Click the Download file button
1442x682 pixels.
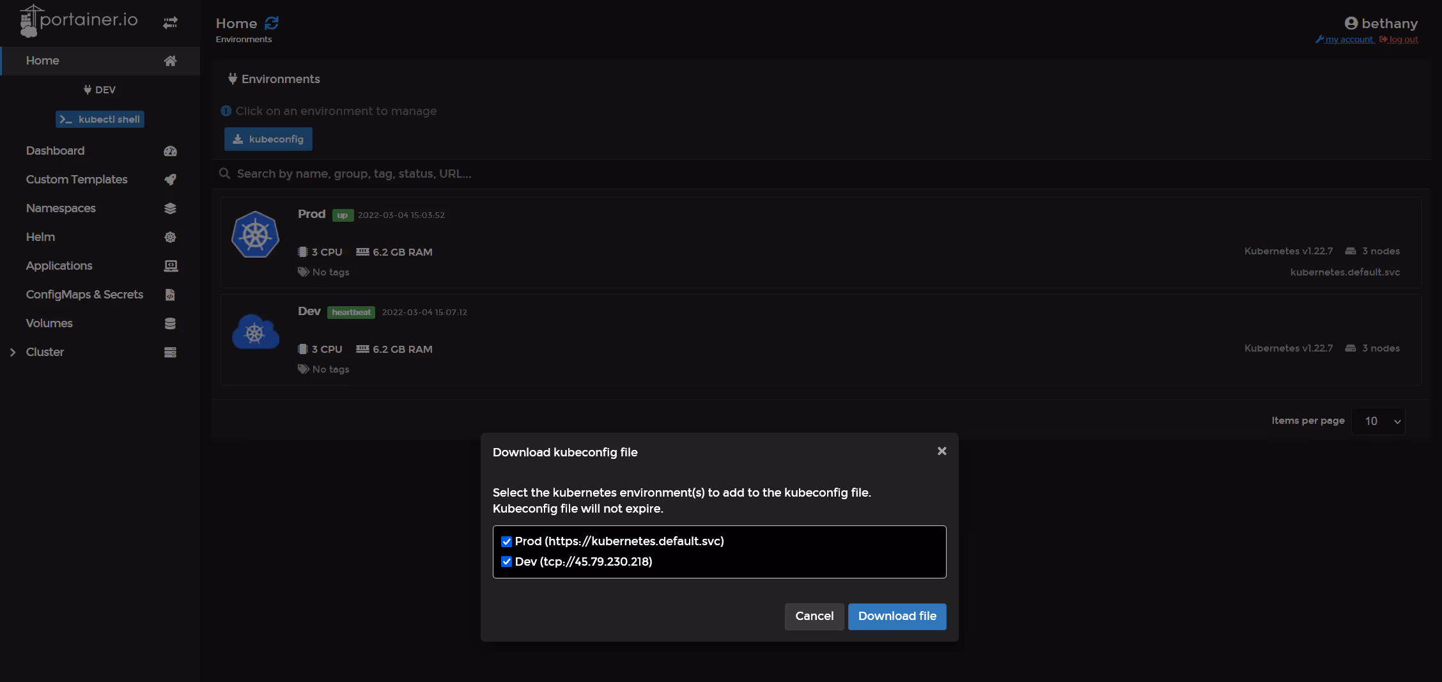(x=897, y=616)
